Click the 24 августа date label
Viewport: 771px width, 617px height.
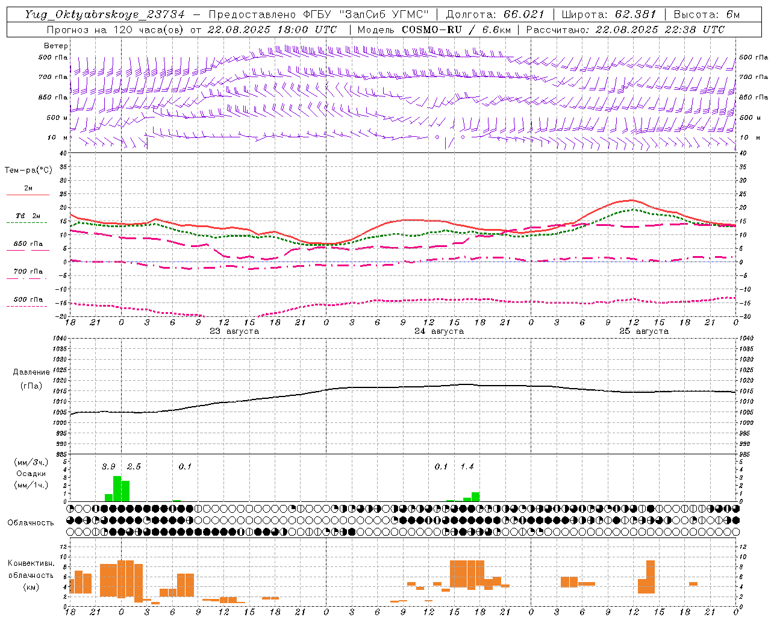coord(439,331)
